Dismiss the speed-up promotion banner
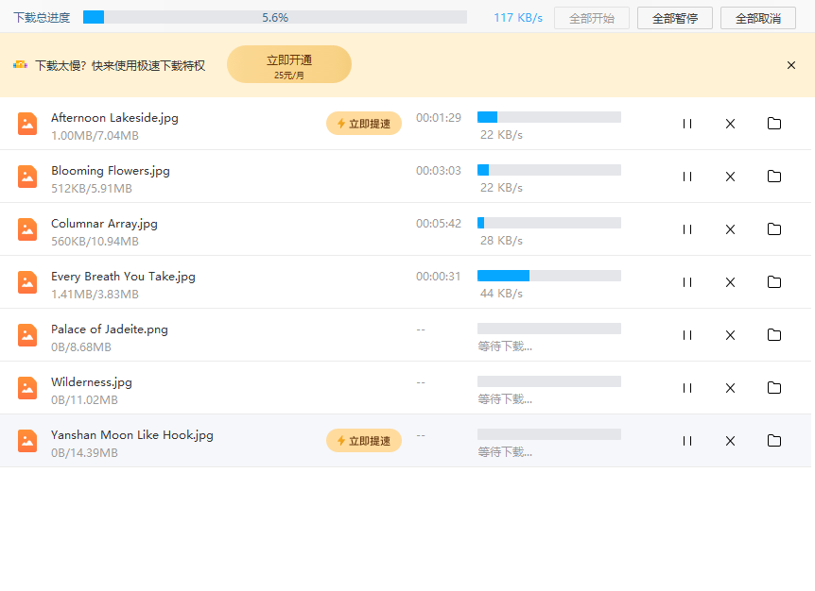The width and height of the screenshot is (815, 591). [791, 65]
